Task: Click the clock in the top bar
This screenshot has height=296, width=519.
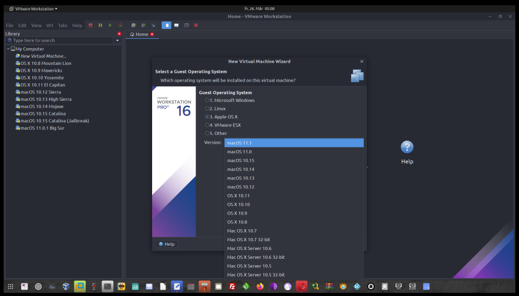Action: click(259, 8)
